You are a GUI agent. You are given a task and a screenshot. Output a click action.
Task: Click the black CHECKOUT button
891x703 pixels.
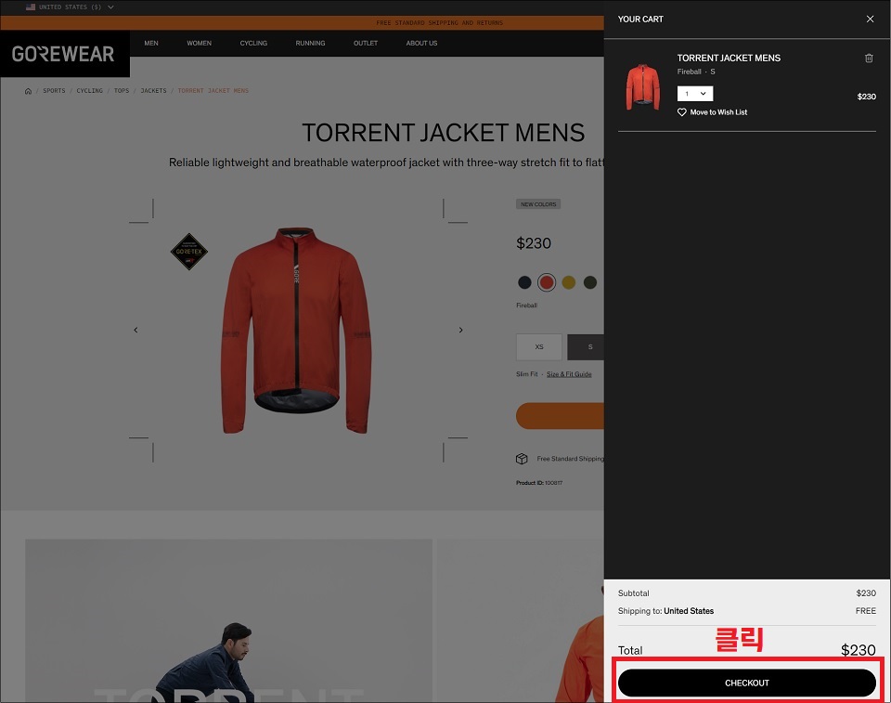(746, 683)
